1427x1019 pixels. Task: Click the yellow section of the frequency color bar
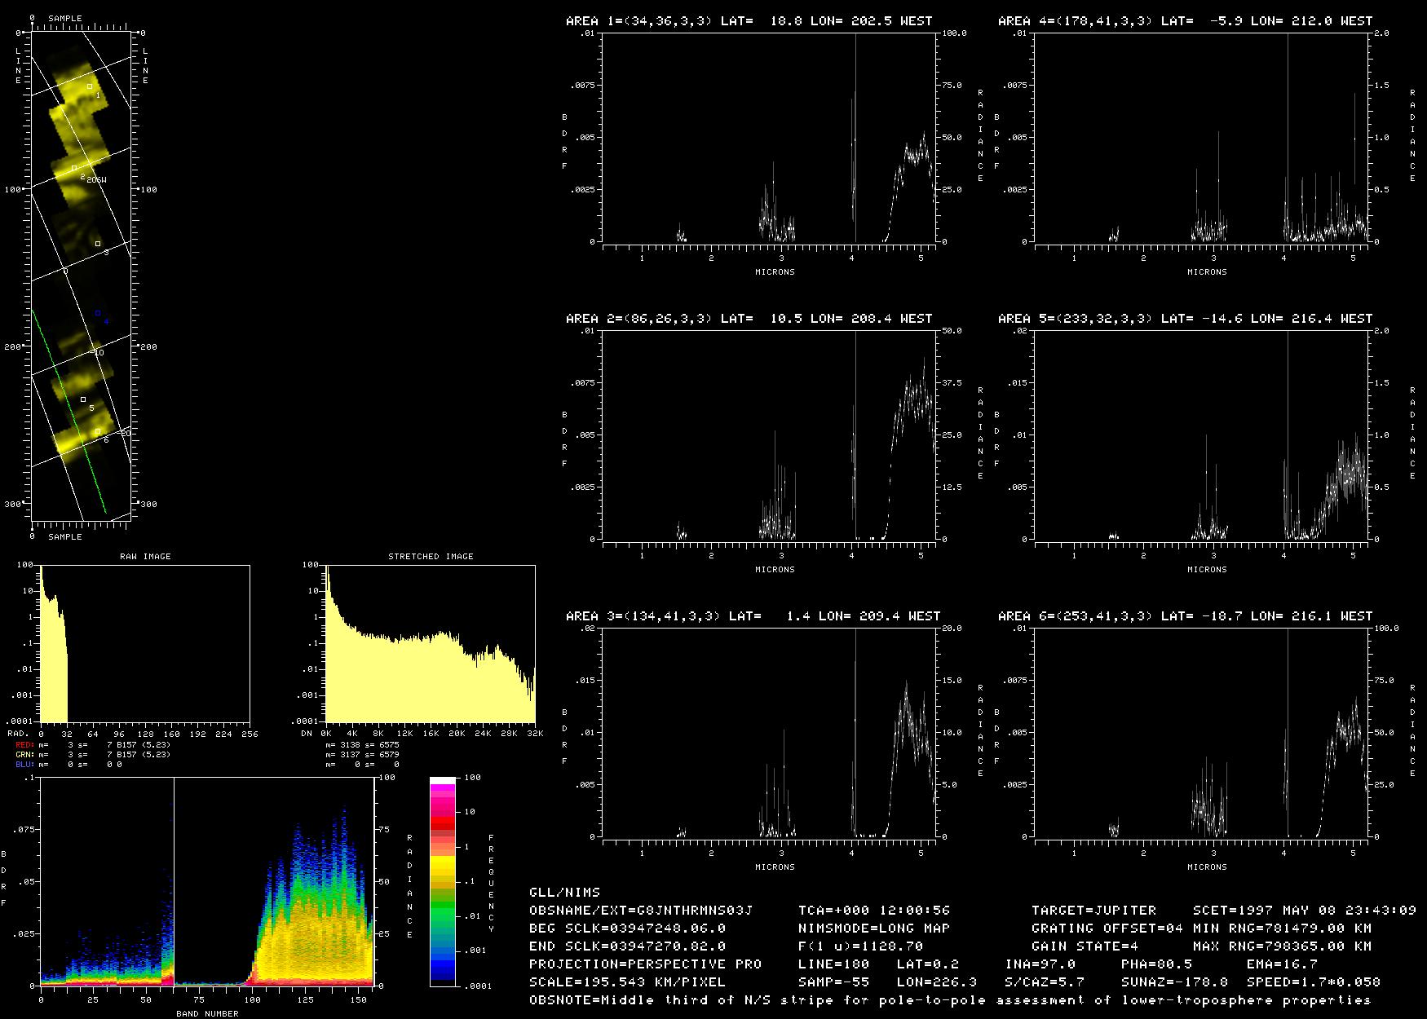coord(442,866)
